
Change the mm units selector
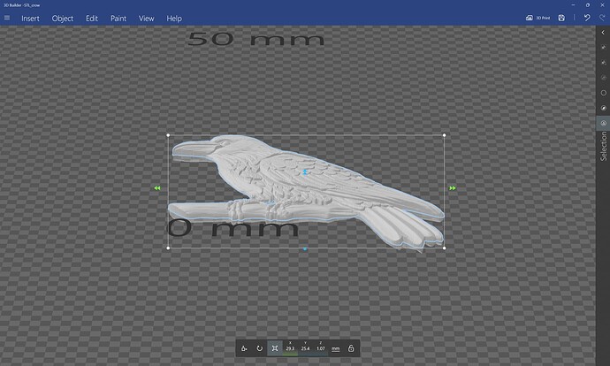(335, 348)
